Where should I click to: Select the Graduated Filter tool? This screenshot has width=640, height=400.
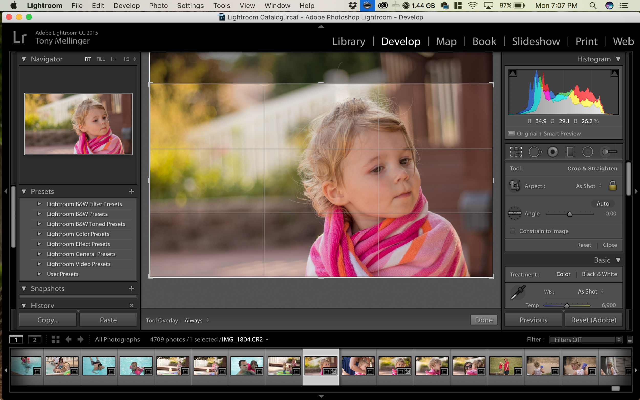pos(570,152)
